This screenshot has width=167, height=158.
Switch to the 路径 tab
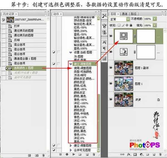click(x=133, y=14)
